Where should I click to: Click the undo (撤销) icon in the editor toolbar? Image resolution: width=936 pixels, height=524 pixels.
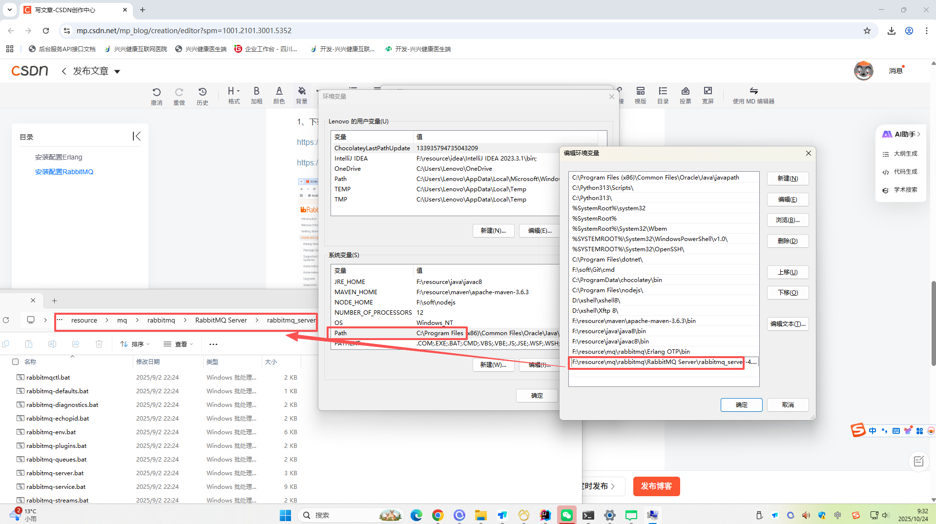pos(156,96)
